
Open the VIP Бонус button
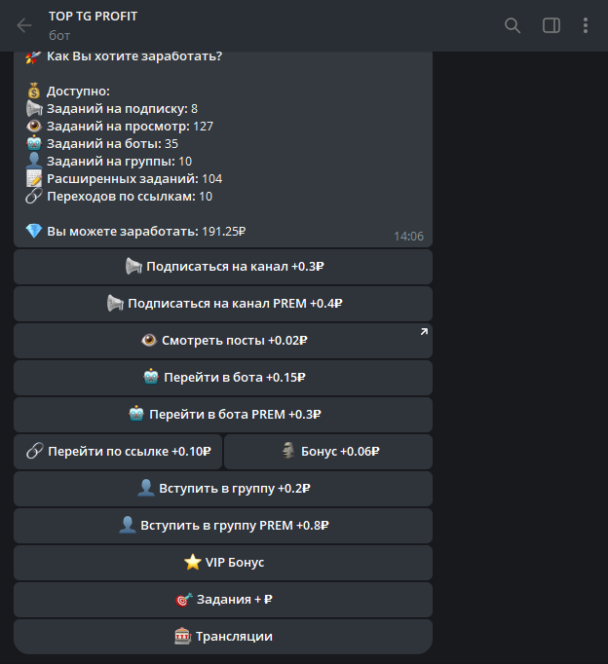pos(223,563)
